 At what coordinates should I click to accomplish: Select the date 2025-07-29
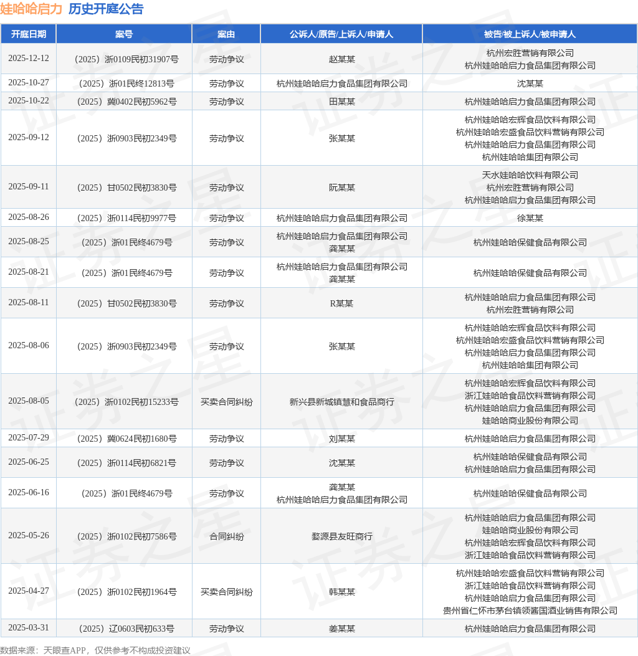pyautogui.click(x=29, y=438)
